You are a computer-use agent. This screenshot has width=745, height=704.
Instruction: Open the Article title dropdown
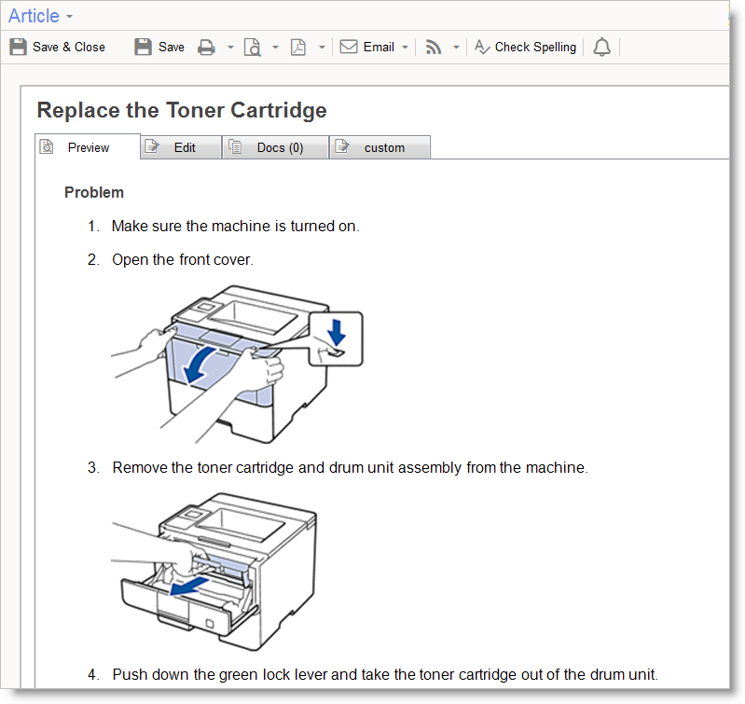70,17
